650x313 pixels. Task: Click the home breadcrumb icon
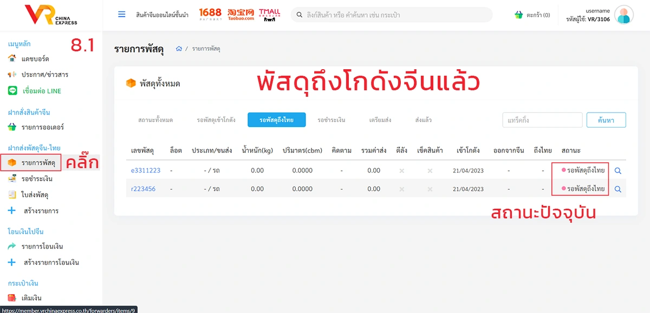click(179, 49)
